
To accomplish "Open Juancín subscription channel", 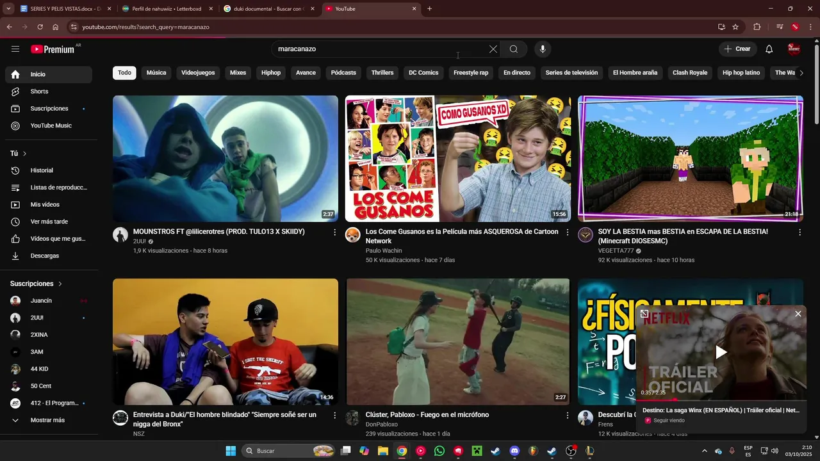I will 49,301.
